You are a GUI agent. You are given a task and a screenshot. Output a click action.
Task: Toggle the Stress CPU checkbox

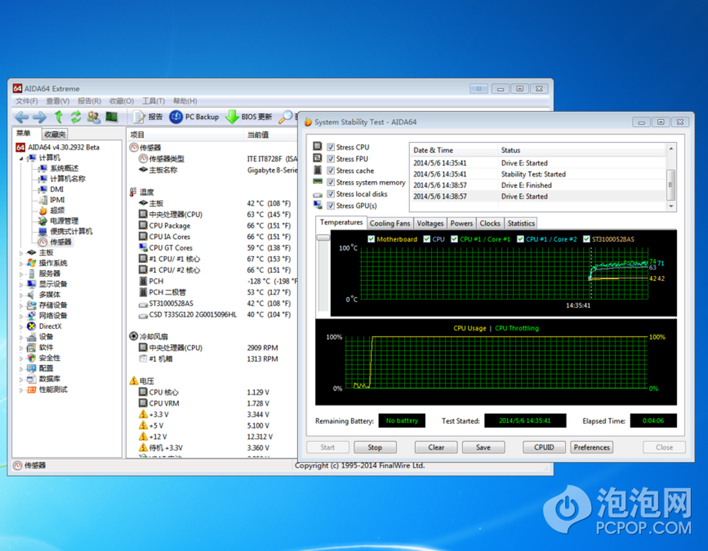tap(331, 147)
